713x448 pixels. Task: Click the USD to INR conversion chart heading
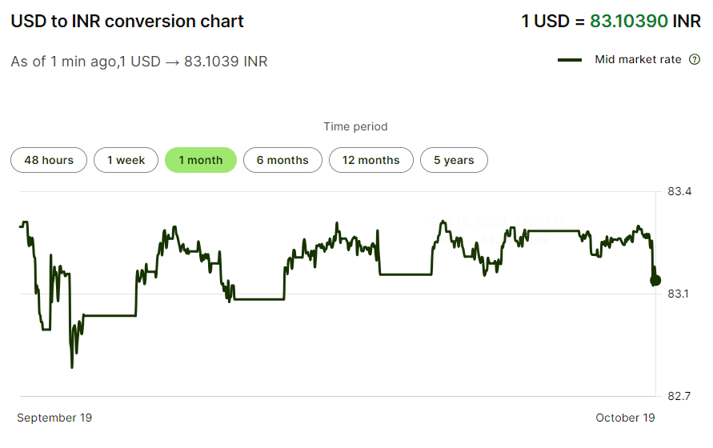(x=127, y=22)
